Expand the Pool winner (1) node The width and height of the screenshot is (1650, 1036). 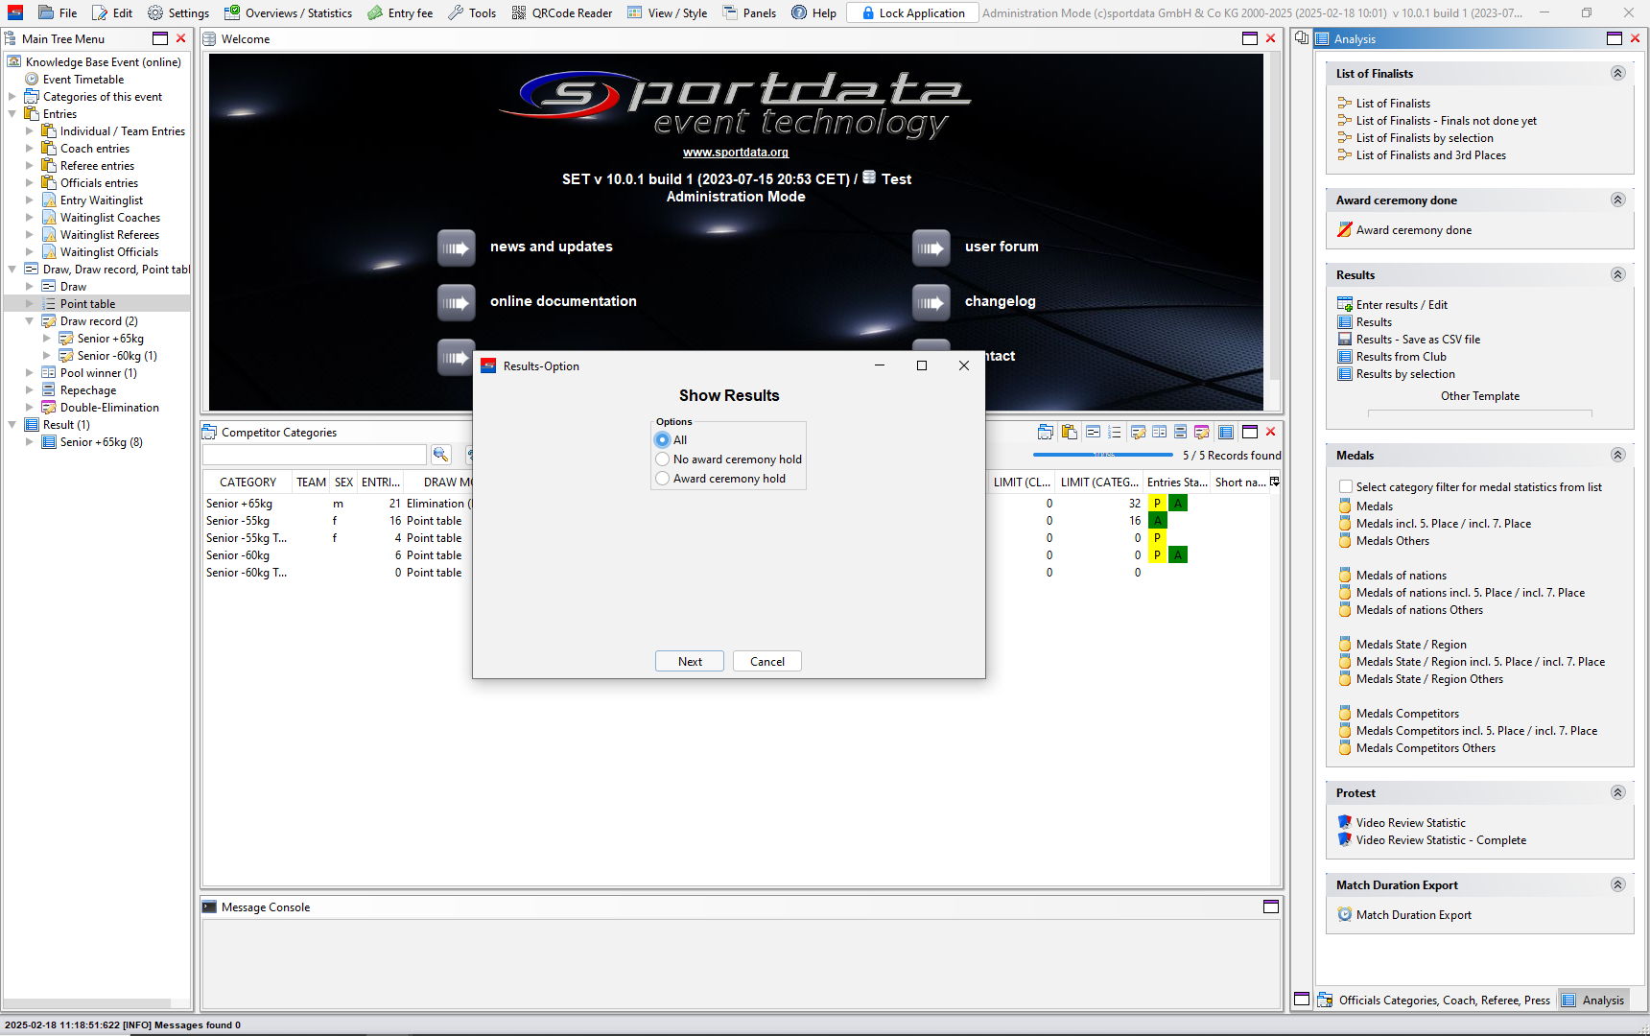coord(30,373)
